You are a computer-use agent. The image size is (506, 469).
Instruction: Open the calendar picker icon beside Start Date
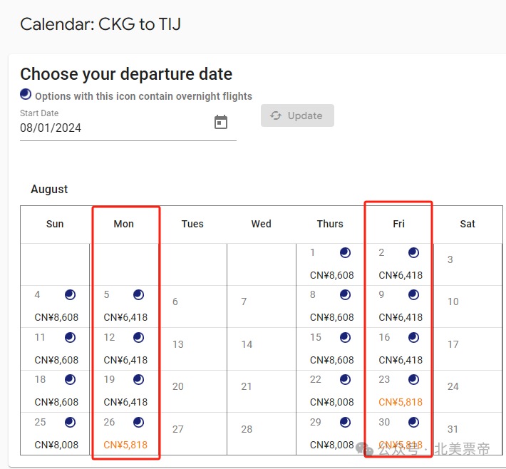point(221,122)
